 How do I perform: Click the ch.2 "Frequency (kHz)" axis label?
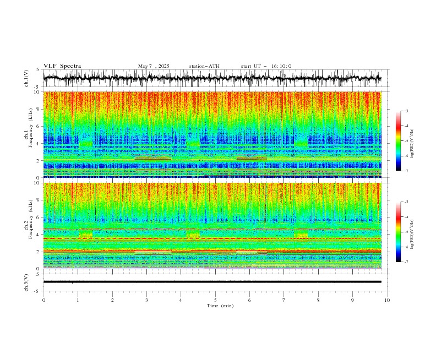tap(30, 219)
